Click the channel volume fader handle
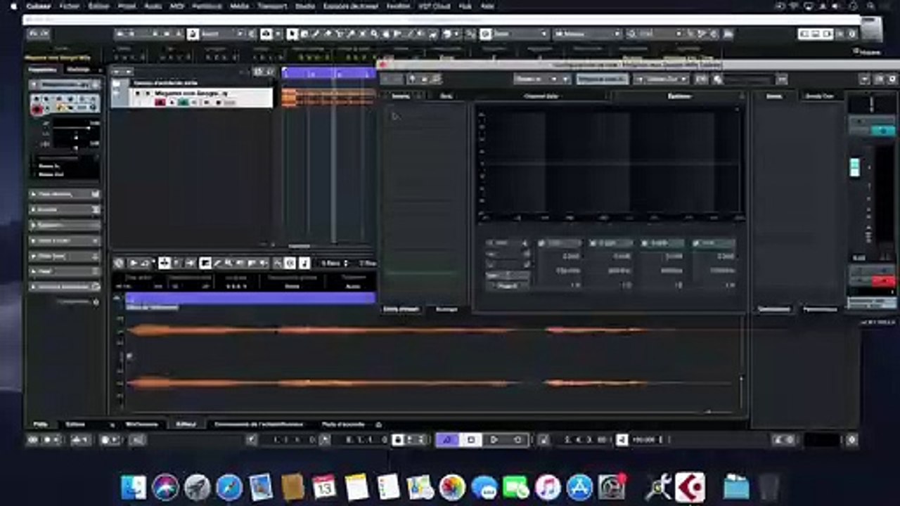This screenshot has width=900, height=506. pos(855,167)
